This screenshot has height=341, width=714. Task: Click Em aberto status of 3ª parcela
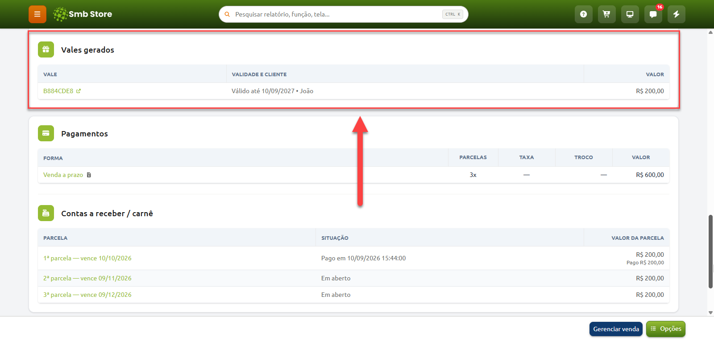pyautogui.click(x=336, y=295)
